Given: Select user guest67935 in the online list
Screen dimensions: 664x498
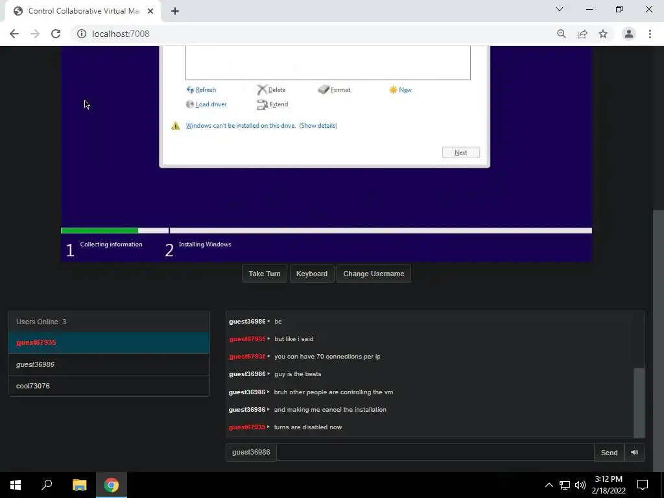Looking at the screenshot, I should [109, 342].
